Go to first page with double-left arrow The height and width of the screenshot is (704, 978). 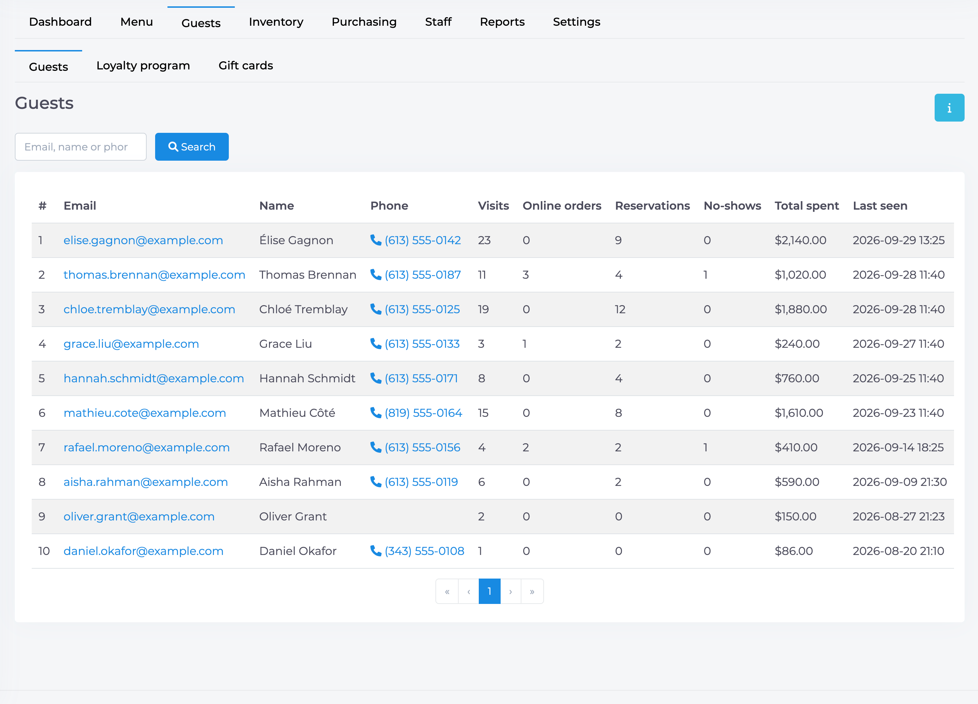(447, 591)
